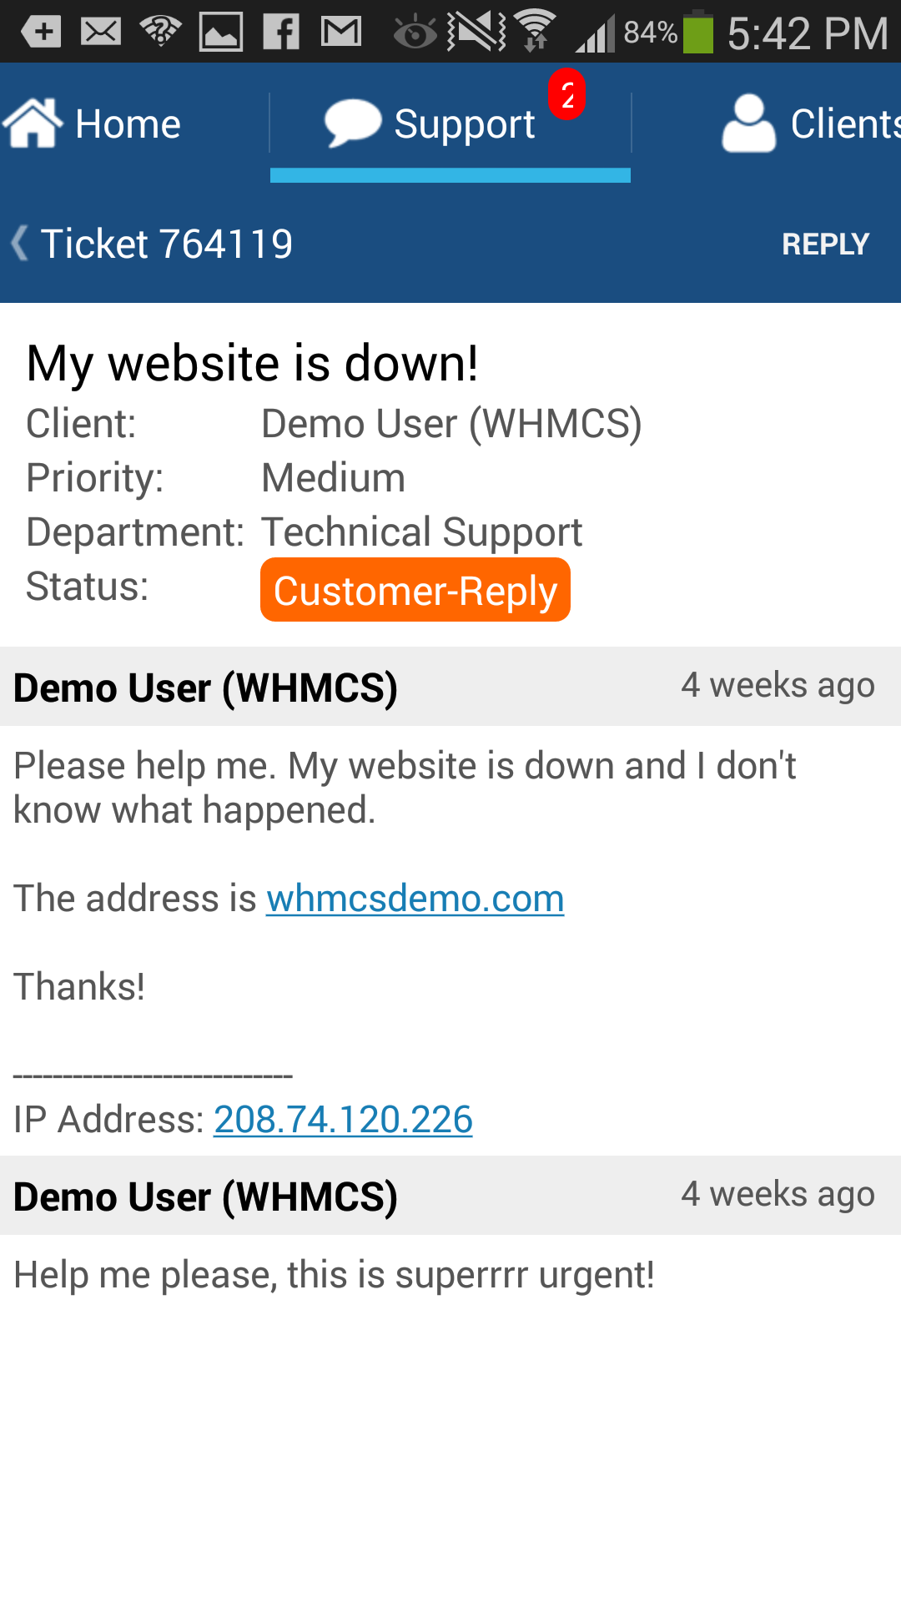Viewport: 901px width, 1602px height.
Task: Tap the picture gallery icon in status bar
Action: [x=221, y=33]
